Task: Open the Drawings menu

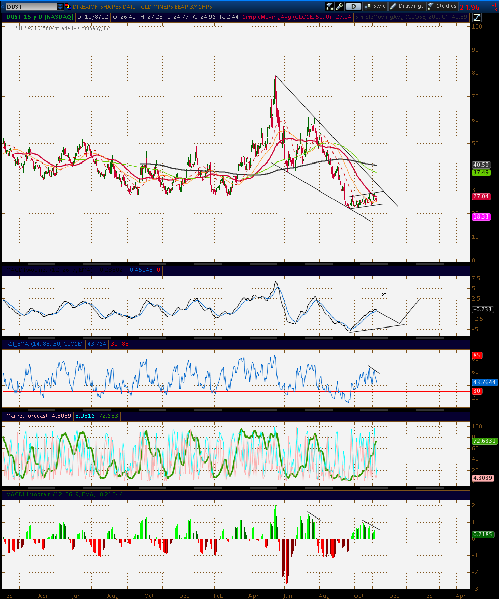Action: coord(407,6)
